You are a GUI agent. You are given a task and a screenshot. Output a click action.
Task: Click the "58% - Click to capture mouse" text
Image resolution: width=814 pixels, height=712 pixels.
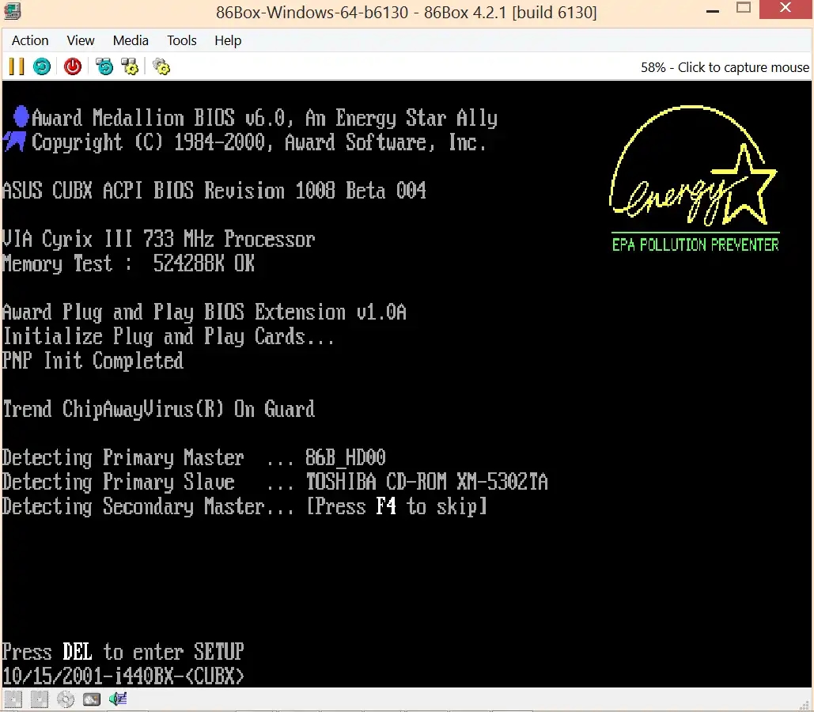click(725, 67)
